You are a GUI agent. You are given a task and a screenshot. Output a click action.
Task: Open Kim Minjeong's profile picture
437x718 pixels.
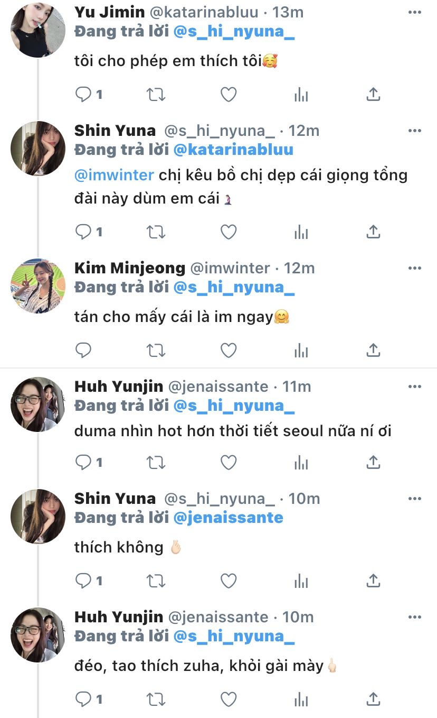tap(38, 286)
